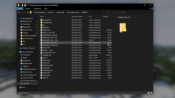Image resolution: width=175 pixels, height=98 pixels.
Task: Click the Forward navigation arrow
Action: tap(22, 13)
